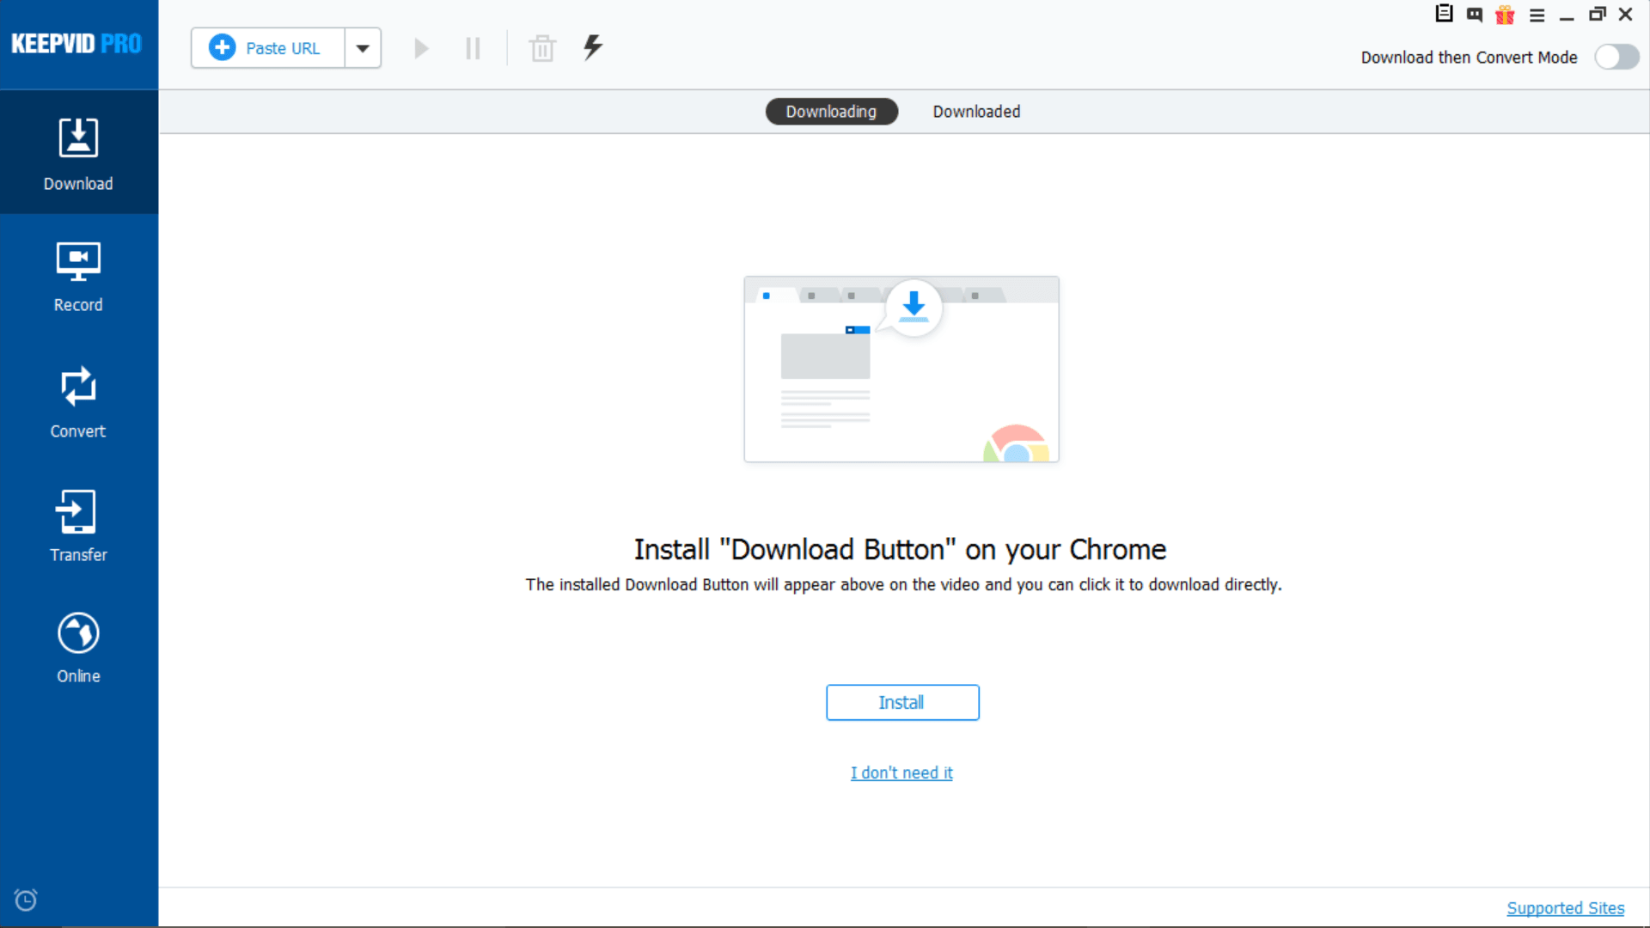The image size is (1650, 928).
Task: Expand the Paste URL dropdown arrow
Action: (x=363, y=48)
